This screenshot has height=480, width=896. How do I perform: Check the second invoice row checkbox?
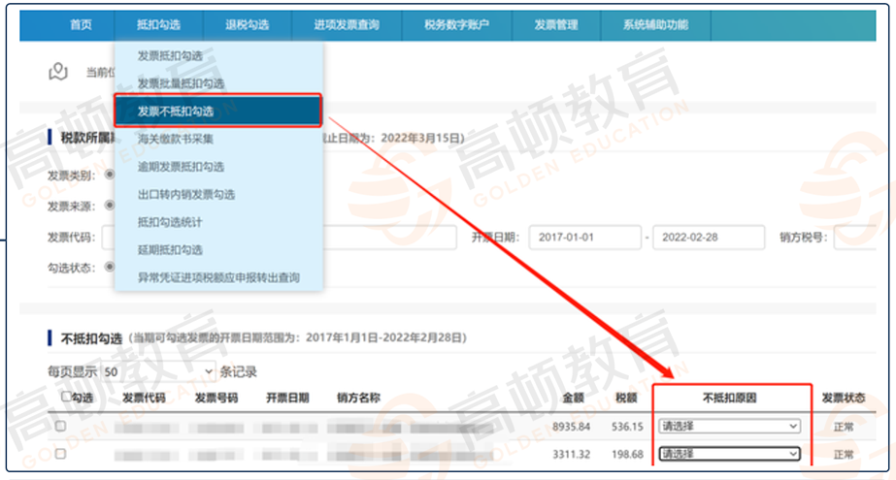(60, 453)
